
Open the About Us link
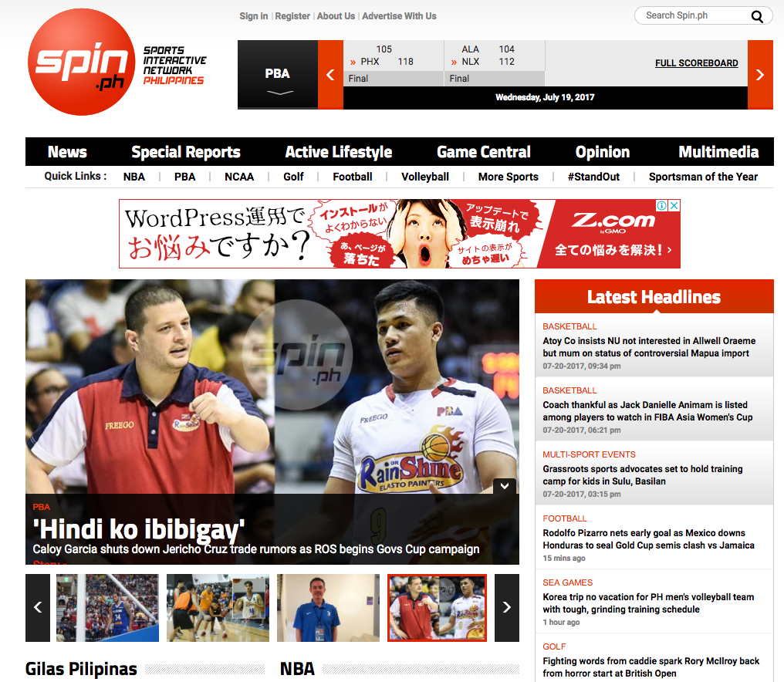click(336, 16)
